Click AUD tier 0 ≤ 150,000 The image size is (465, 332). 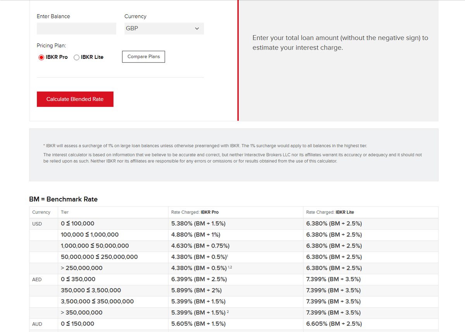tap(77, 324)
